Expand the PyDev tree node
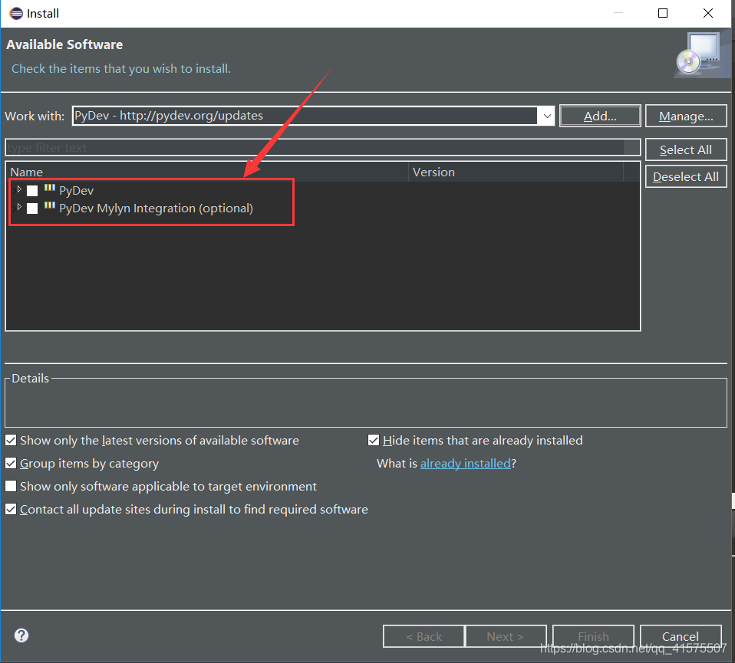 [x=19, y=190]
